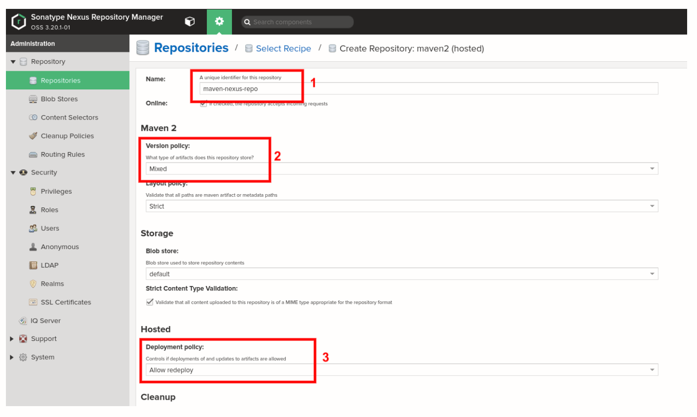Click the Security icon in sidebar
This screenshot has width=697, height=417.
point(23,172)
